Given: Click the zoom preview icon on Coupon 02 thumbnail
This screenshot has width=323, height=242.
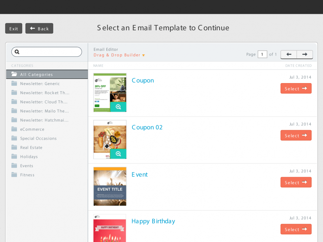Looking at the screenshot, I should coord(118,154).
